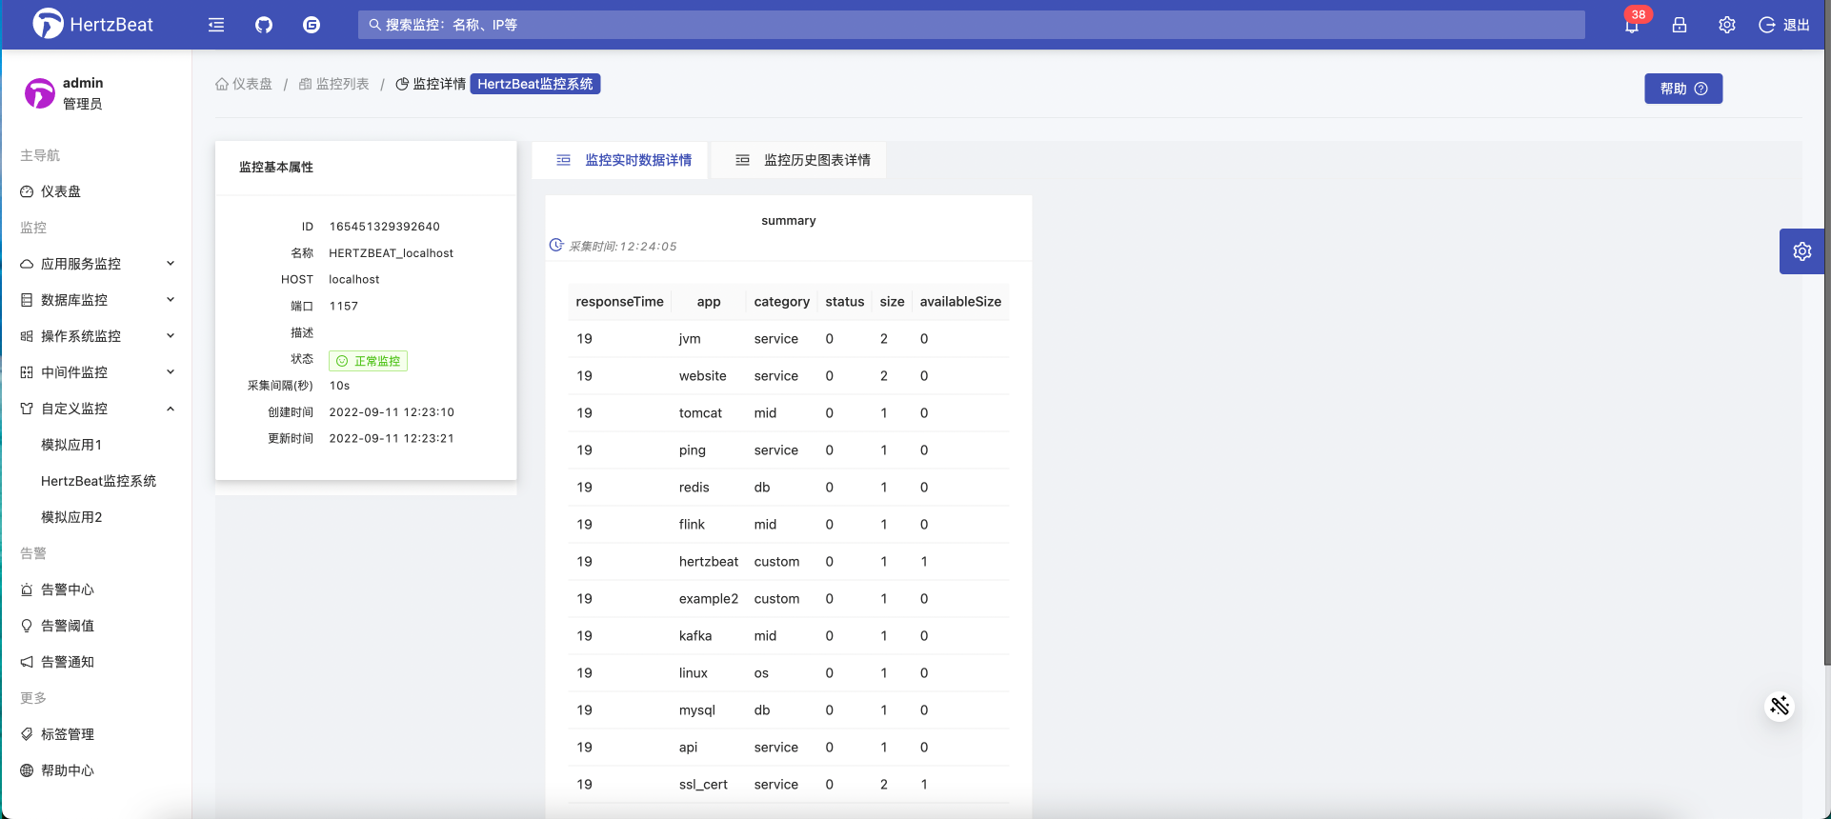Switch to 监控历史图表详情 tab
The width and height of the screenshot is (1831, 819).
click(x=803, y=160)
